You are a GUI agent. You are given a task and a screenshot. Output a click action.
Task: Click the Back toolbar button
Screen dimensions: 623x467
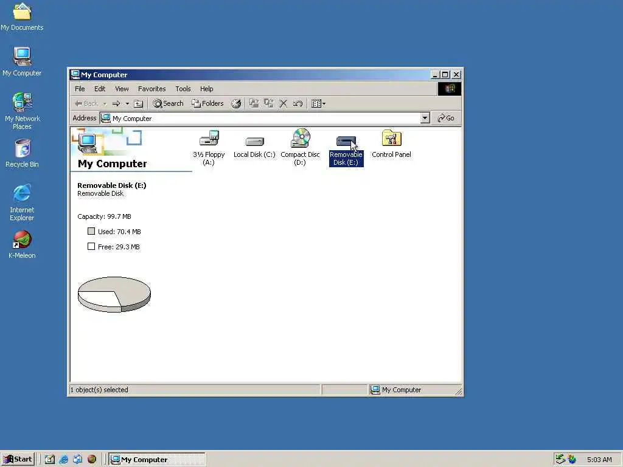[x=86, y=103]
